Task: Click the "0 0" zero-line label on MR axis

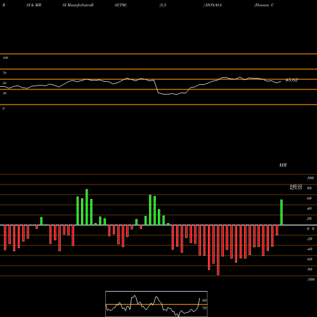Action: (x=311, y=229)
